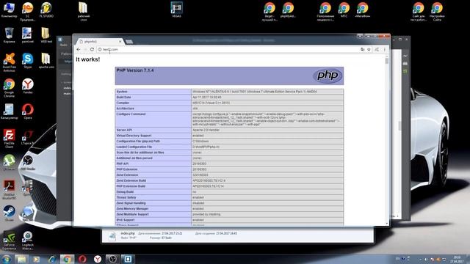Bookmark this page with the star icon
Viewport: 470px width, 264px height.
tap(369, 49)
